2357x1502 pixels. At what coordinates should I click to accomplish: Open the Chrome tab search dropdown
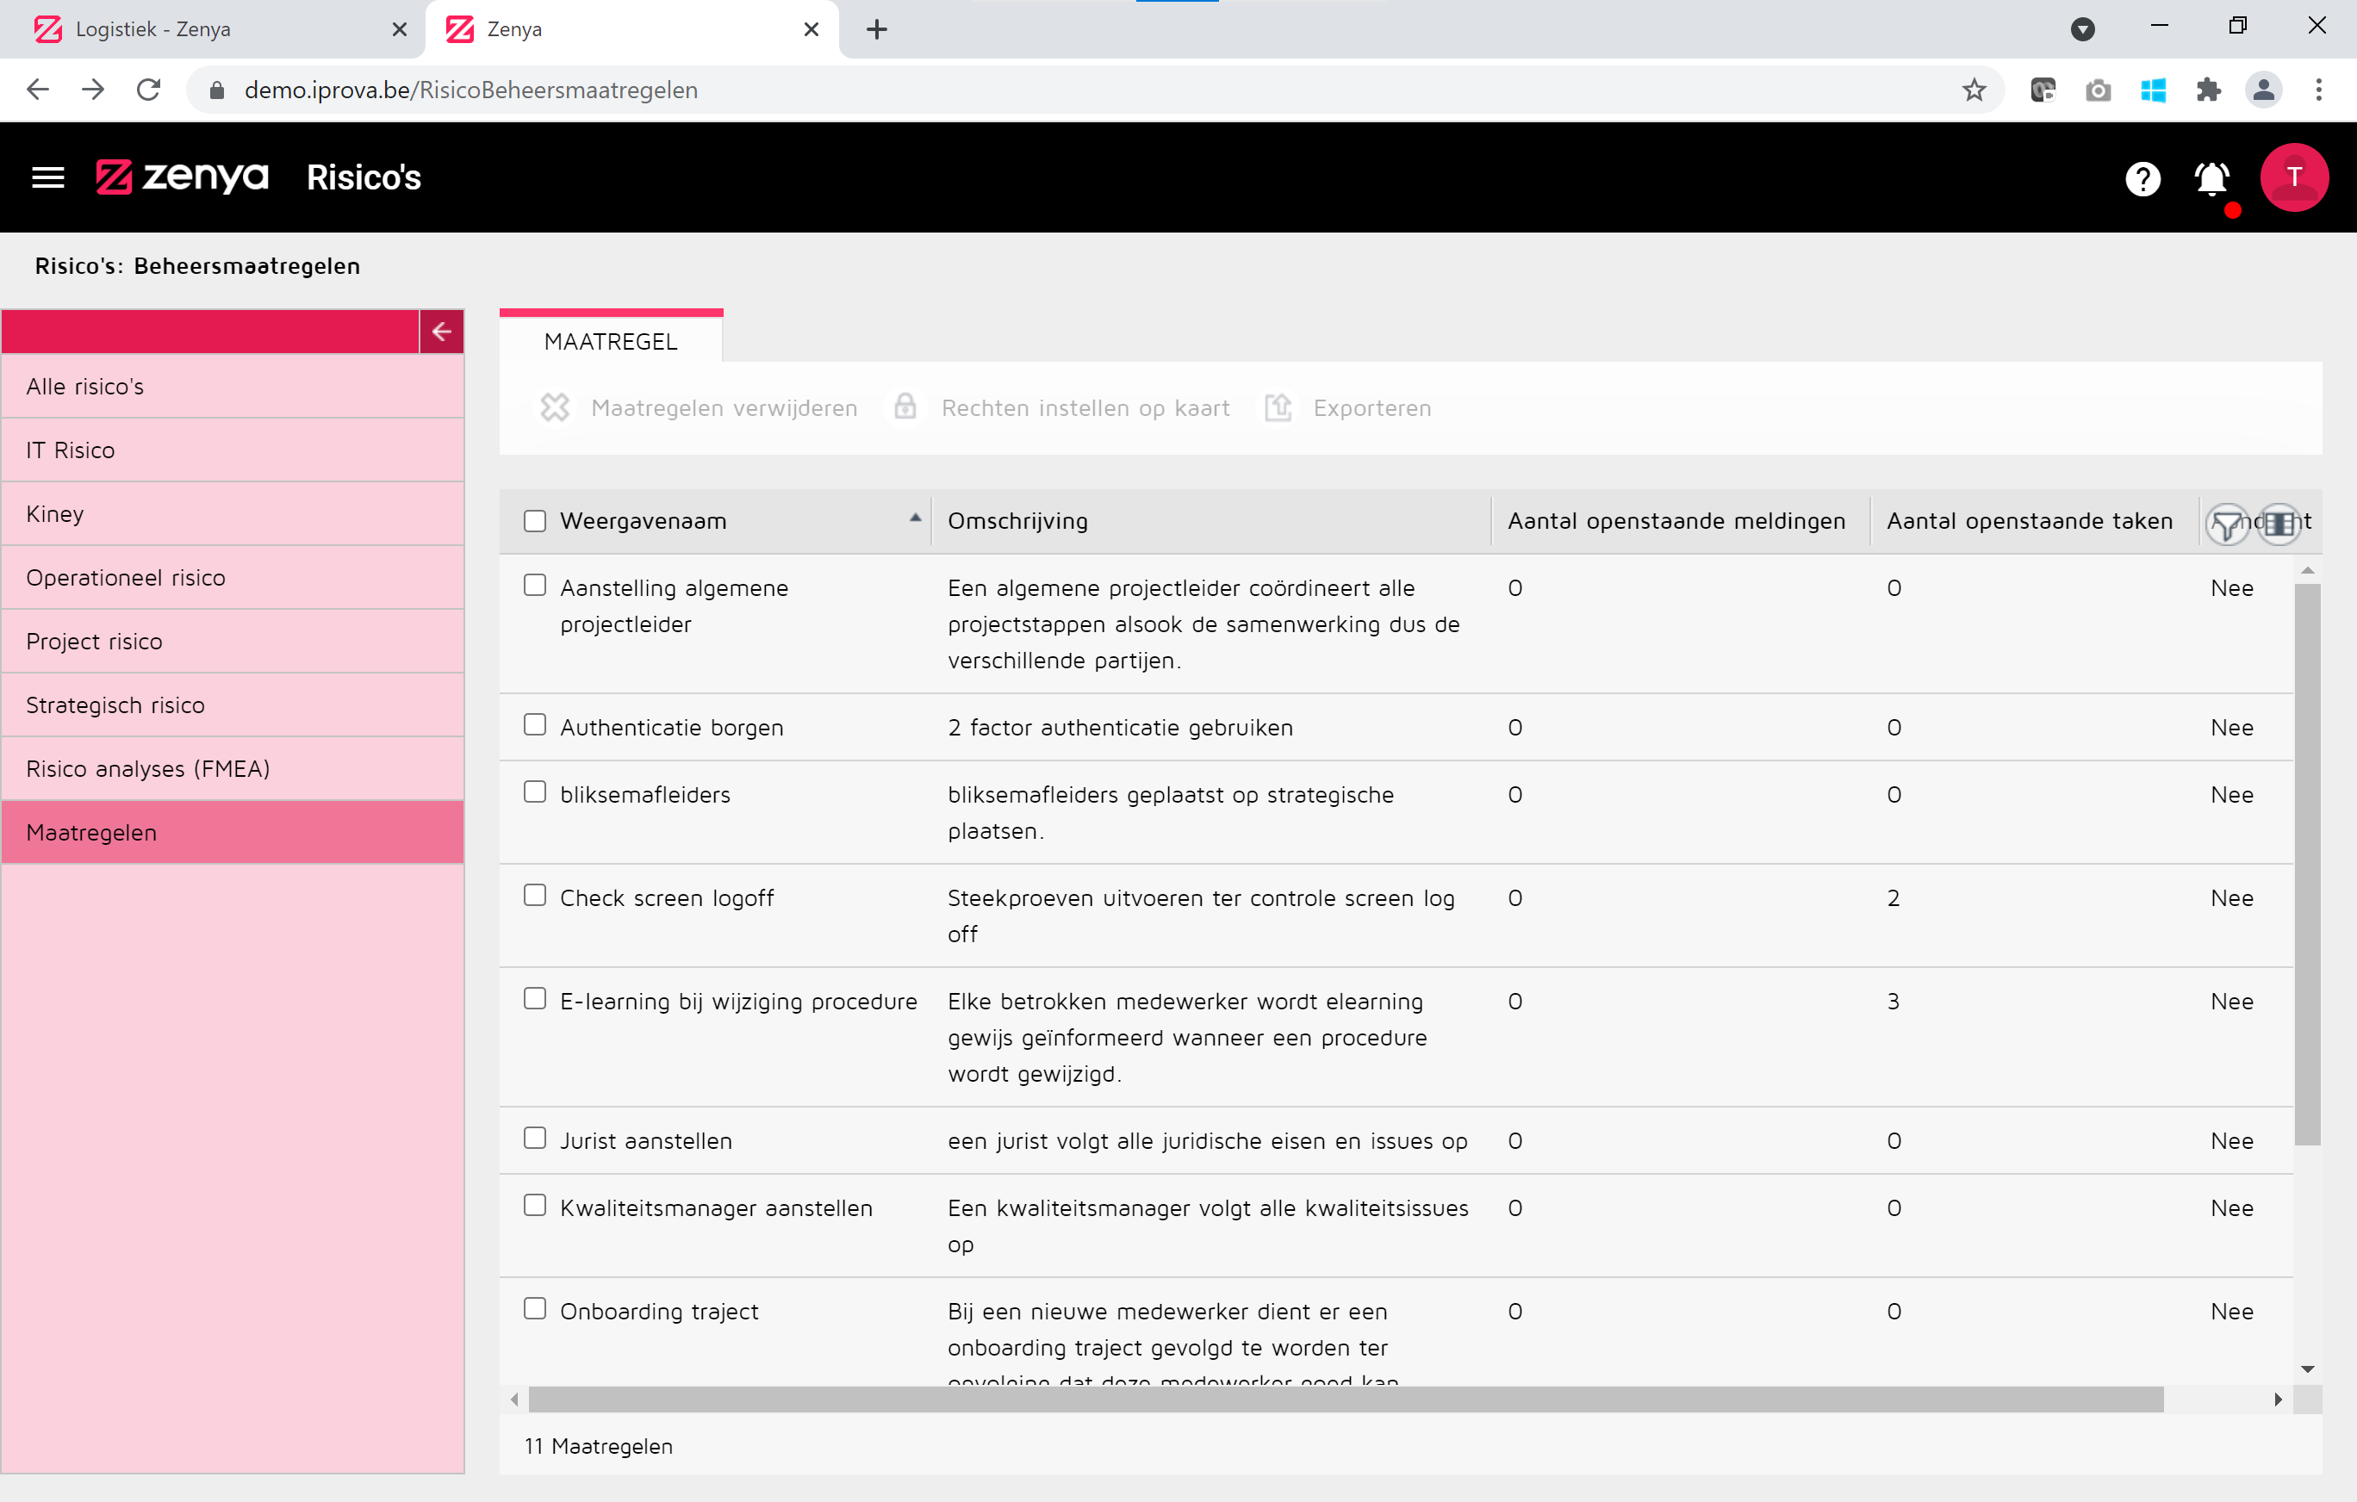2082,29
